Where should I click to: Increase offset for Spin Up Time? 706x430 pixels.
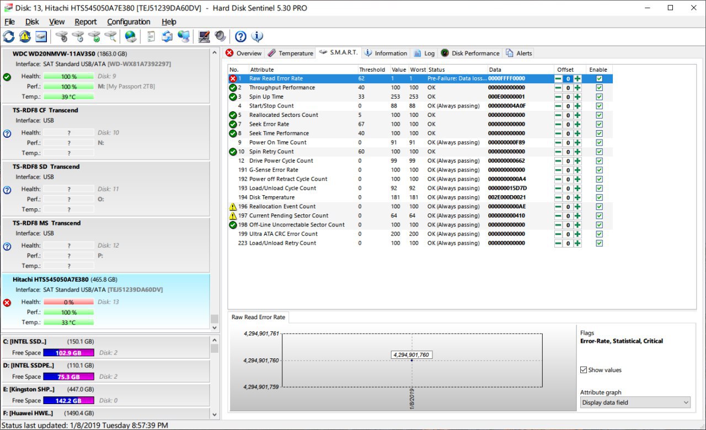point(577,97)
